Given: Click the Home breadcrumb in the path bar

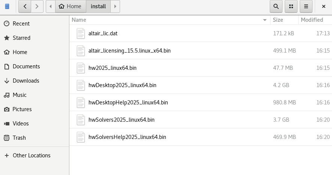Looking at the screenshot, I should (70, 6).
